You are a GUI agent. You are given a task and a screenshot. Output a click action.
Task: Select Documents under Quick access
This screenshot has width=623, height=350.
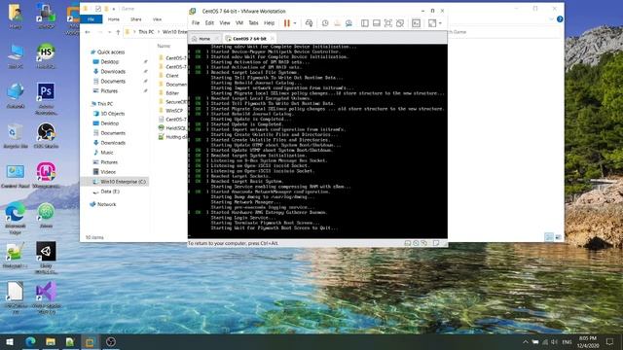113,81
